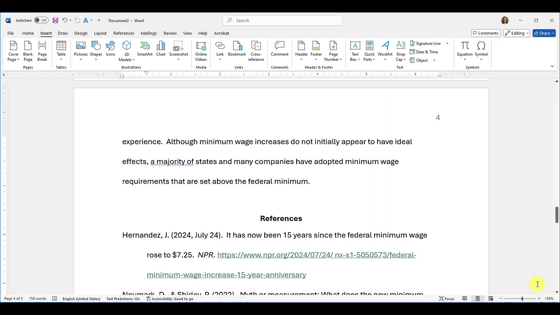The height and width of the screenshot is (315, 560).
Task: Open the Footer options
Action: click(316, 52)
